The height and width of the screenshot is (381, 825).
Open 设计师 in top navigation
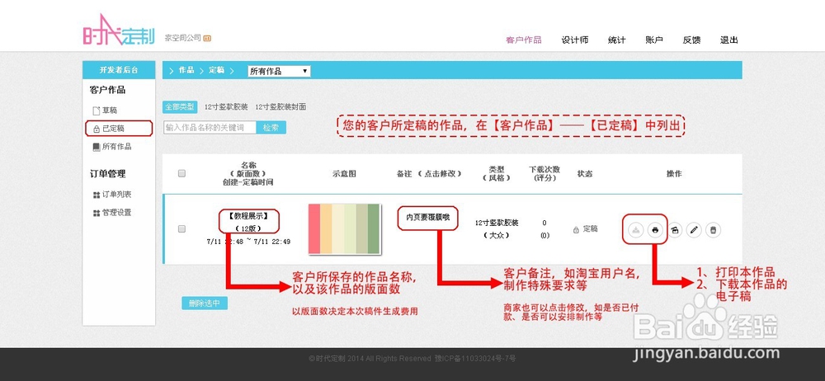tap(574, 40)
